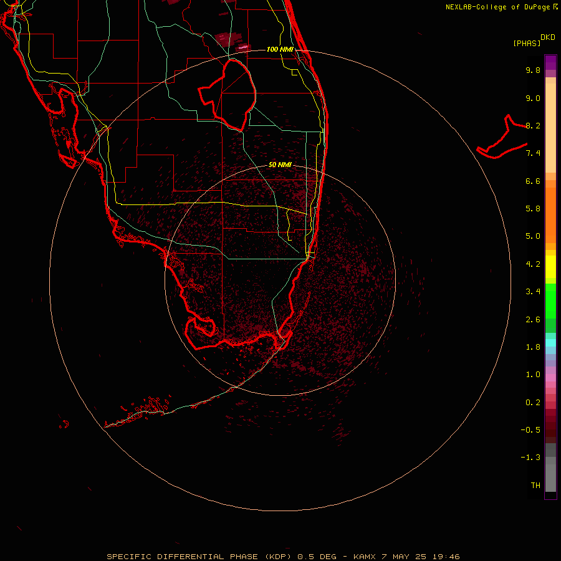Click the bright pink echo near map top

[243, 47]
